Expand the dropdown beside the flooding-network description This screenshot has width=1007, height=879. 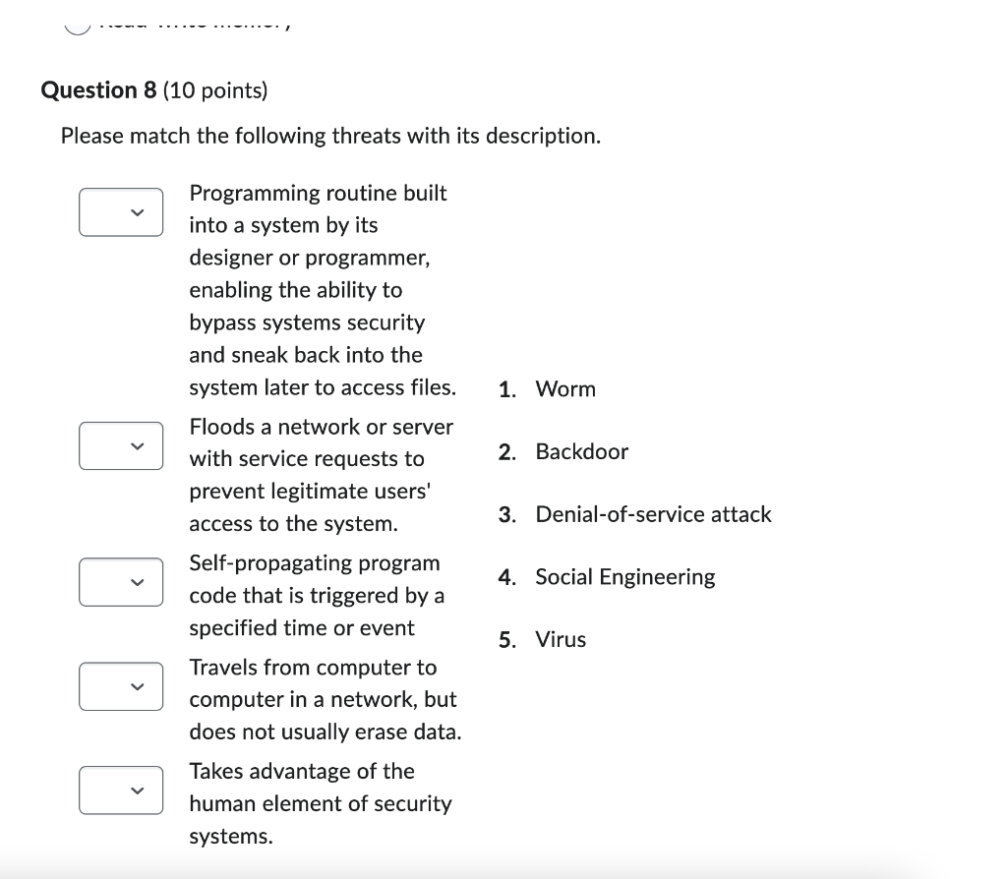click(x=120, y=445)
